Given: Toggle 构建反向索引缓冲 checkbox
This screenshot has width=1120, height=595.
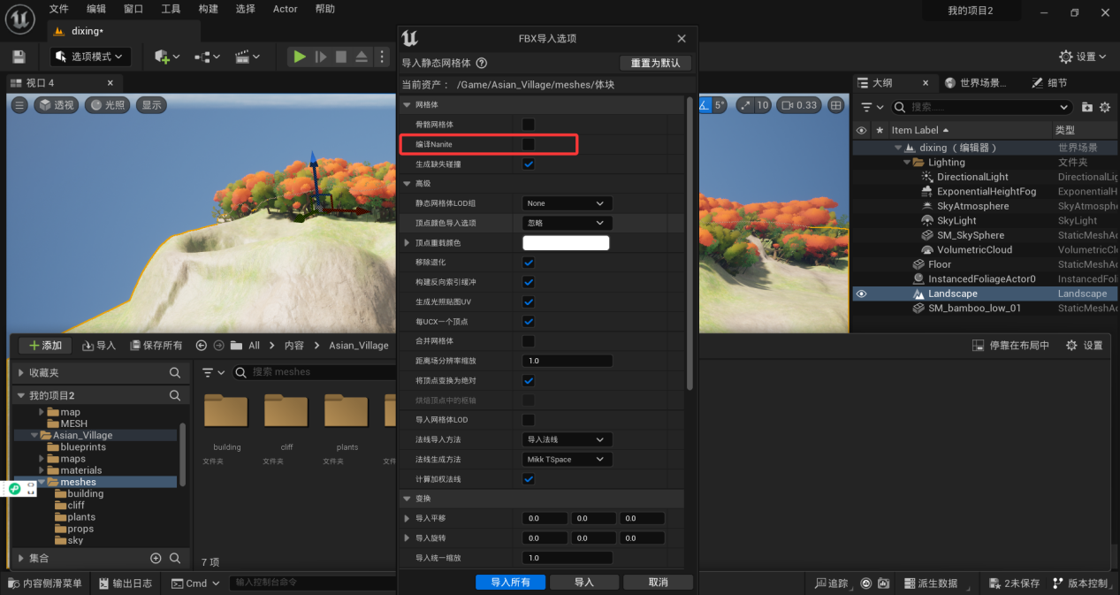Looking at the screenshot, I should point(529,282).
